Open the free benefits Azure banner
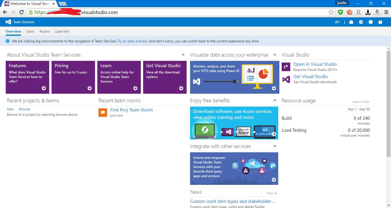The width and height of the screenshot is (391, 208). 234,123
